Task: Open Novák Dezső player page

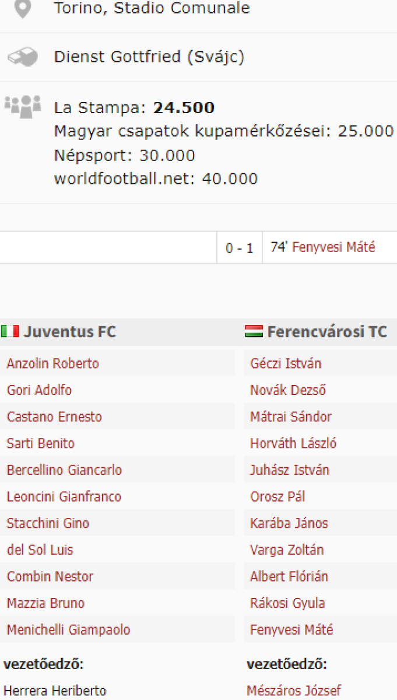Action: coord(288,390)
